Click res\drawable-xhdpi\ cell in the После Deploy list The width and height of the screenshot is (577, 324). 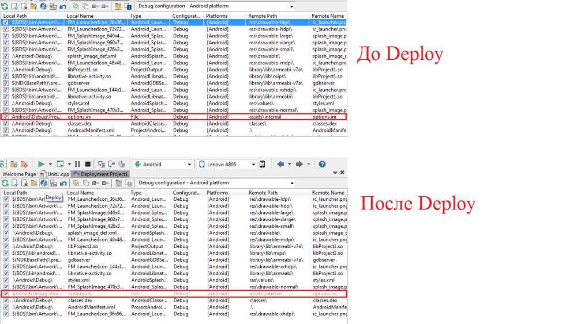[272, 314]
